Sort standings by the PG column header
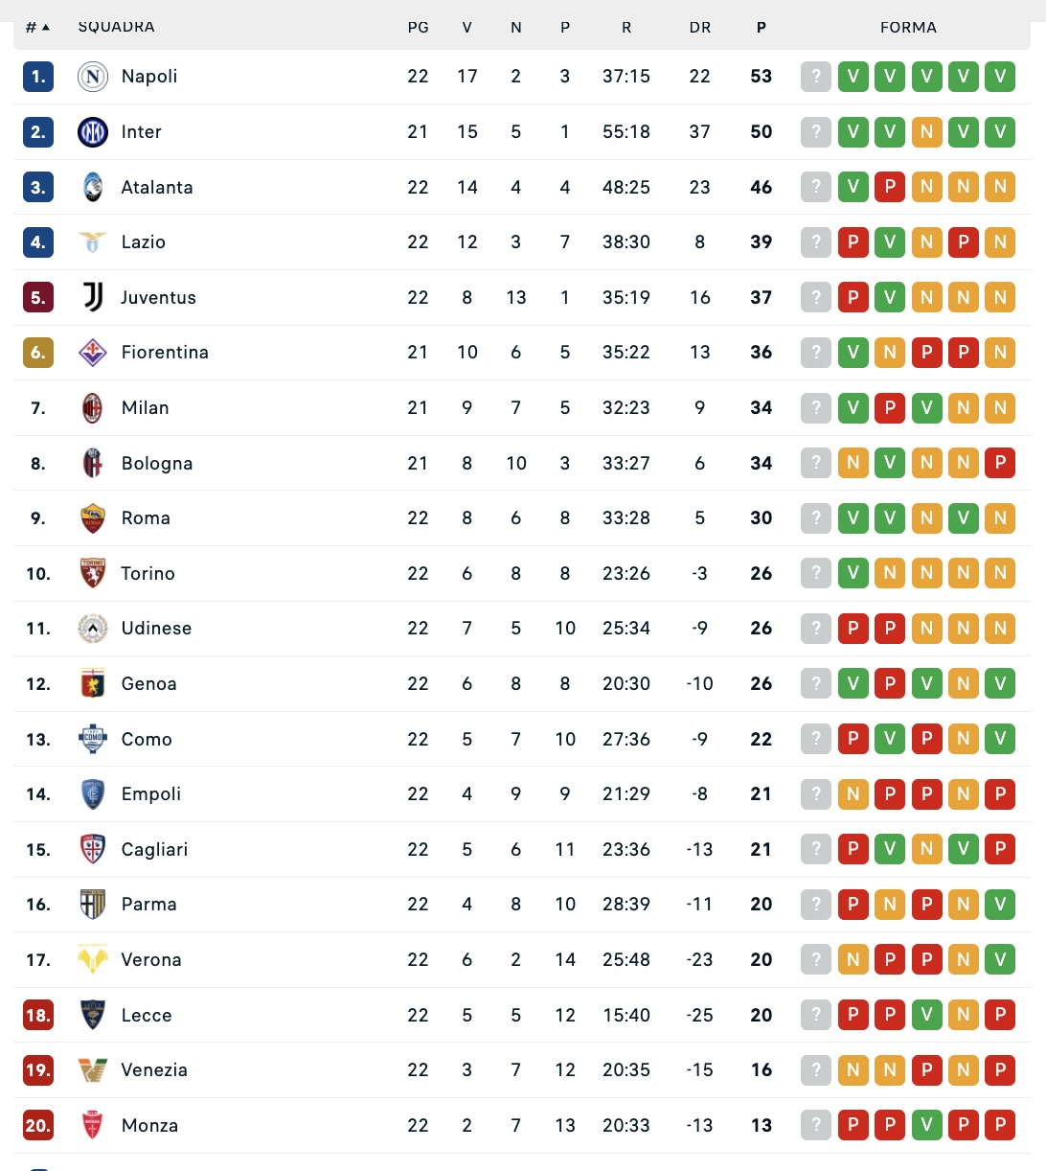Image resolution: width=1046 pixels, height=1171 pixels. pos(418,28)
